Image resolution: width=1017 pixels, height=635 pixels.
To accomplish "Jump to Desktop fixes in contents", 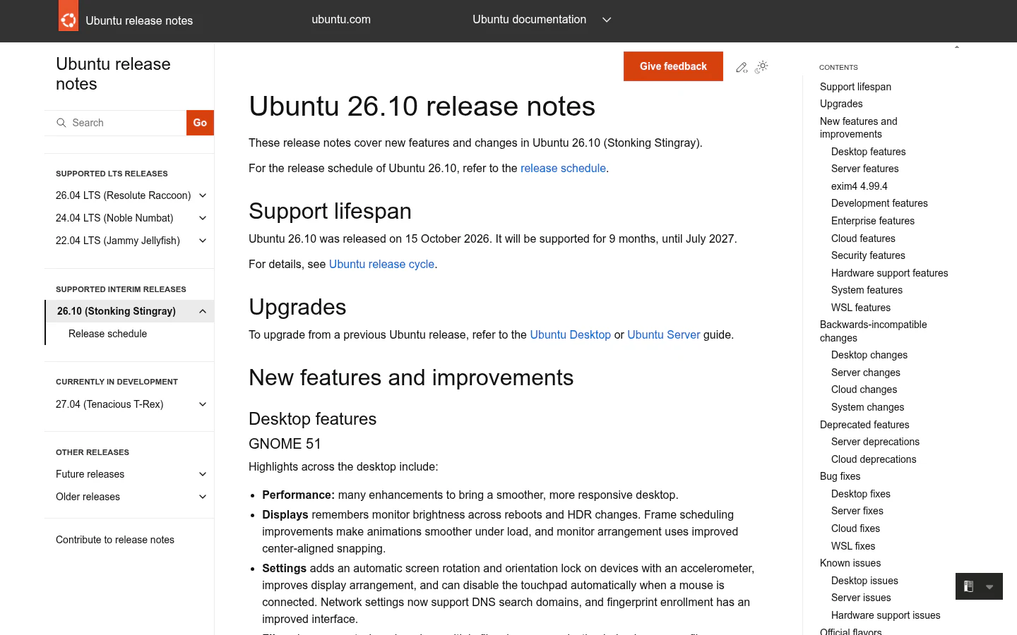I will pyautogui.click(x=860, y=494).
